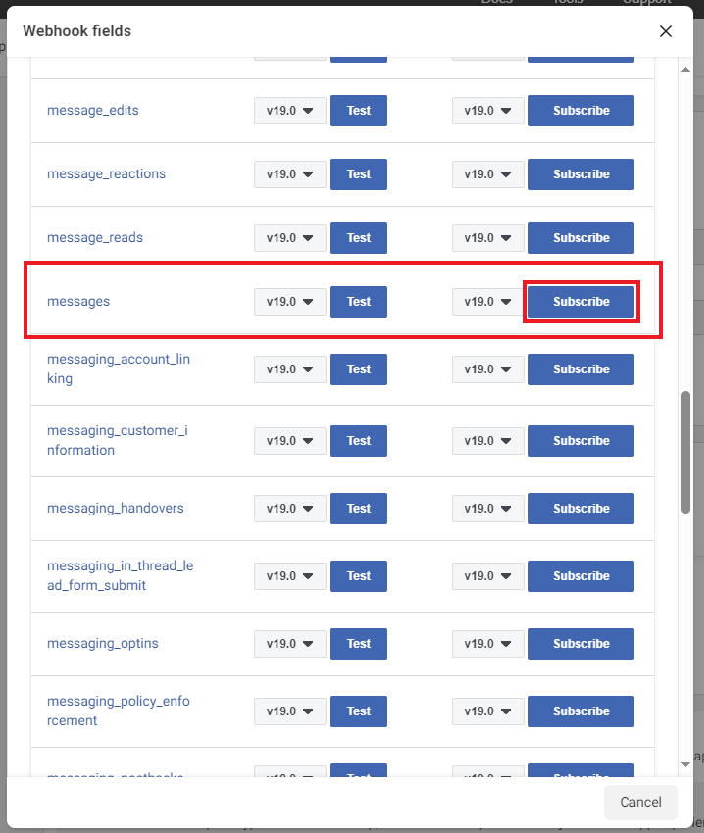Open test version dropdown for messaging_handovers

pos(289,509)
